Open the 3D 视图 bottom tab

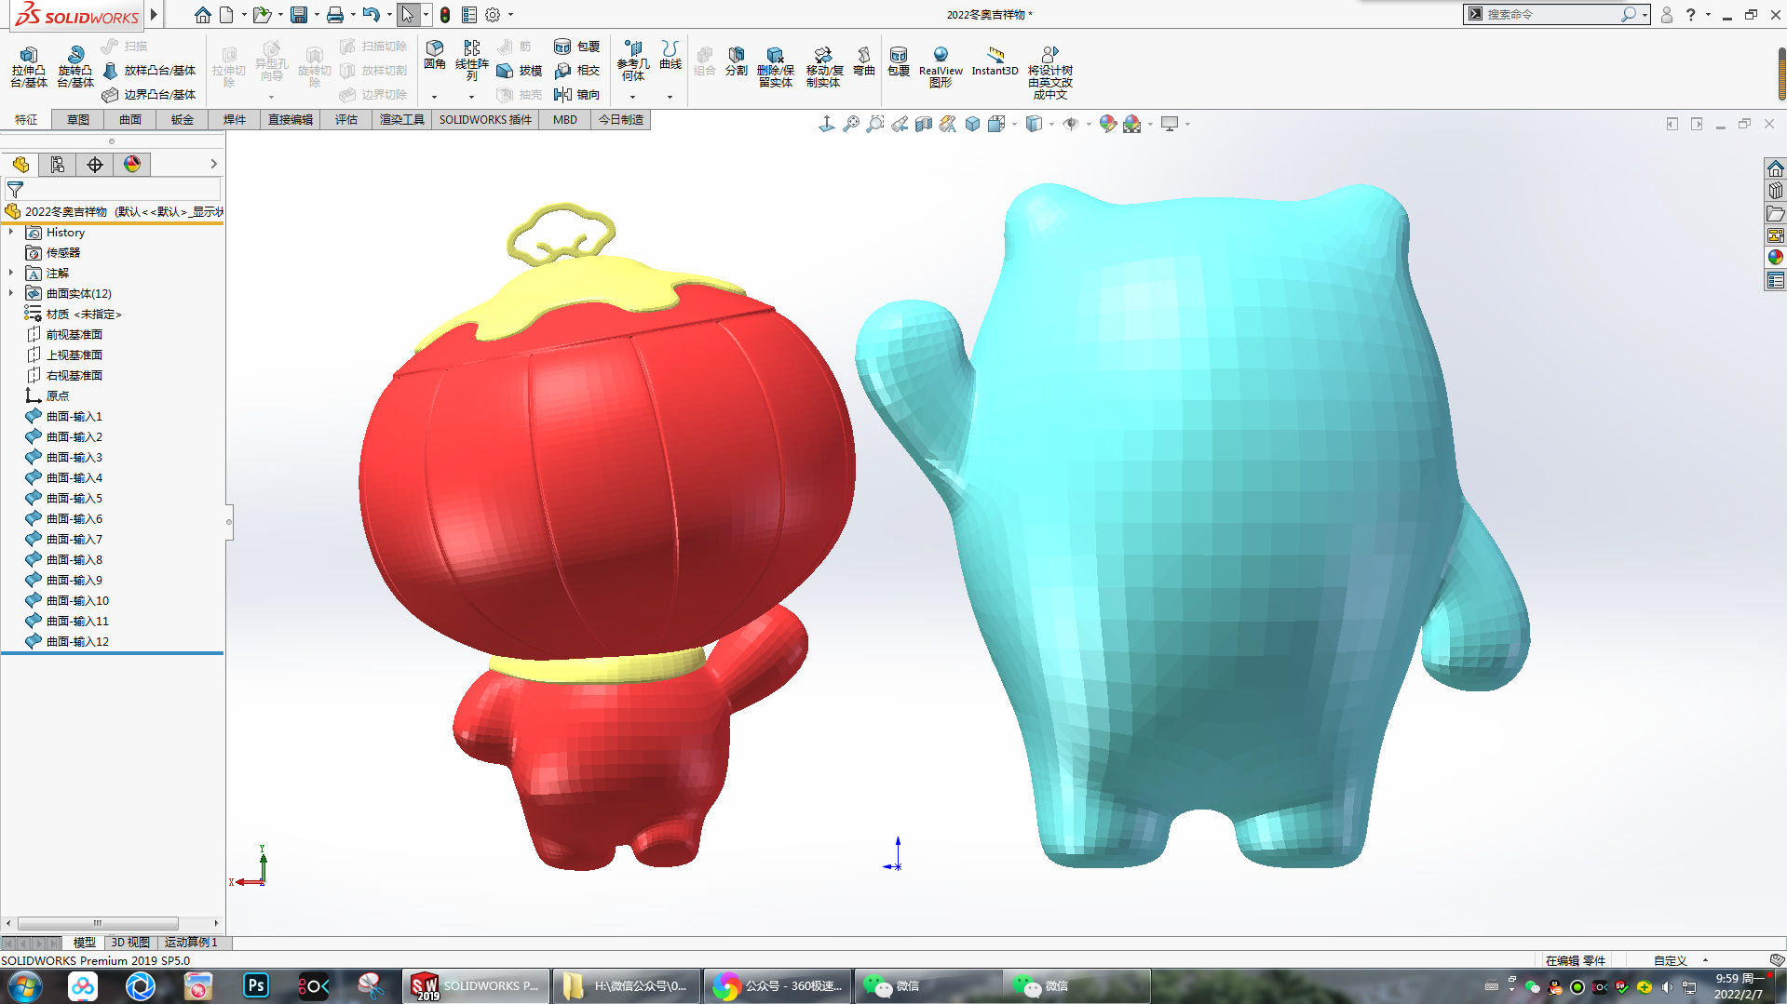pos(130,943)
